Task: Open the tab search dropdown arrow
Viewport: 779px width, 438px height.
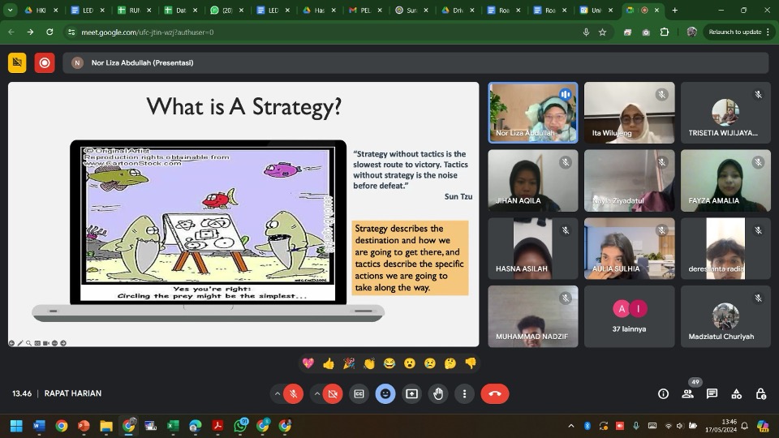Action: (x=10, y=10)
